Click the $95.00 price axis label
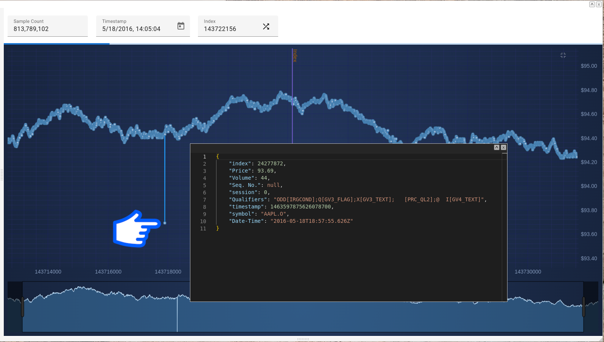604x342 pixels. (588, 66)
